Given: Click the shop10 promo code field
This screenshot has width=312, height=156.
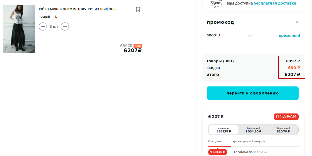Looking at the screenshot, I should [x=227, y=35].
